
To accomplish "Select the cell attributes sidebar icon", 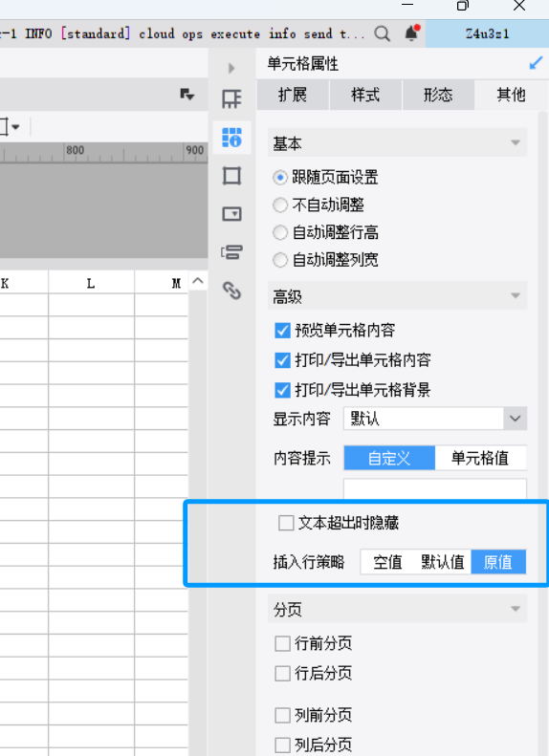I will 231,138.
